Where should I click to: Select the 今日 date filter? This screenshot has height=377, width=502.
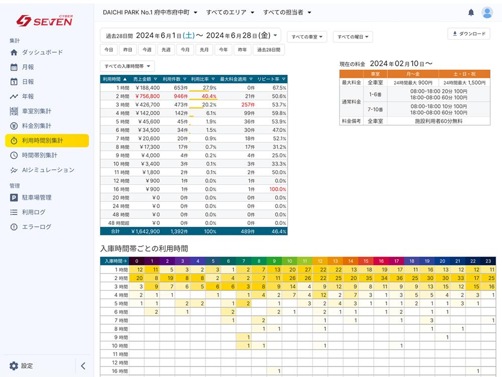pyautogui.click(x=108, y=50)
